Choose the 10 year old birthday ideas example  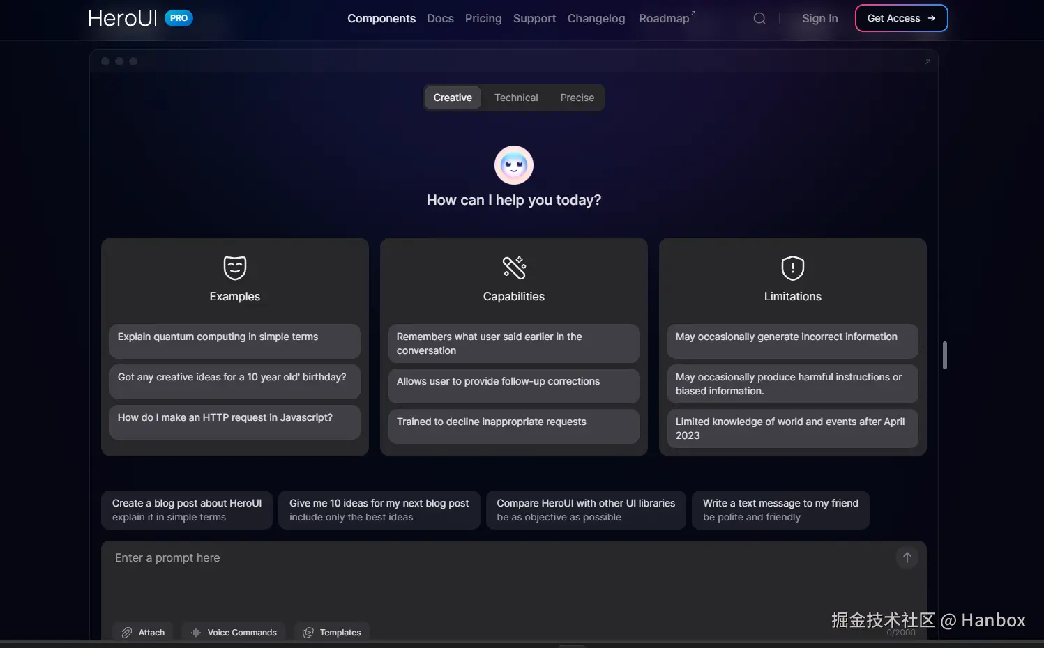point(235,382)
